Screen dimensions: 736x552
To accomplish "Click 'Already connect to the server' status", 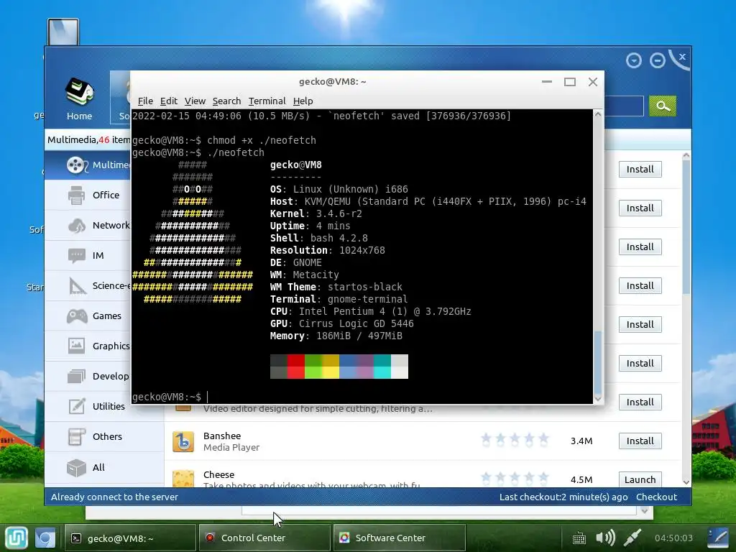I will 114,497.
